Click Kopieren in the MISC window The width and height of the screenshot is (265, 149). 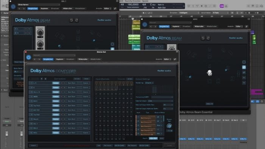click(176, 26)
